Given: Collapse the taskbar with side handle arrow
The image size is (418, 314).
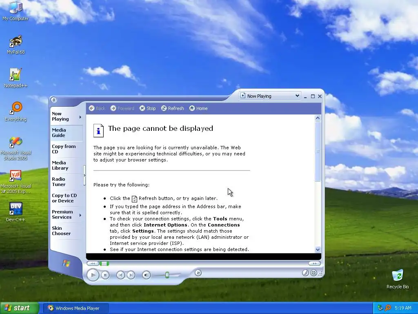Looking at the screenshot, I should point(84,175).
